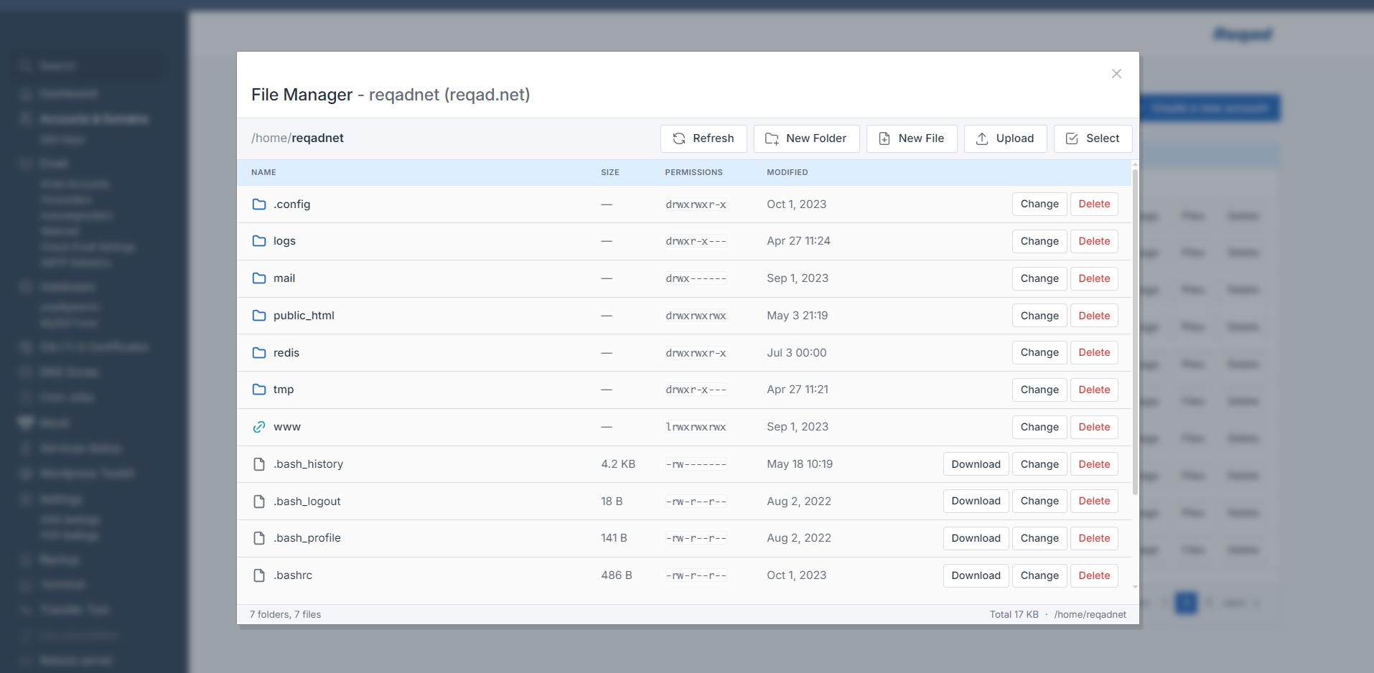This screenshot has height=673, width=1374.
Task: Click the /home/ breadcrumb segment
Action: pyautogui.click(x=271, y=138)
